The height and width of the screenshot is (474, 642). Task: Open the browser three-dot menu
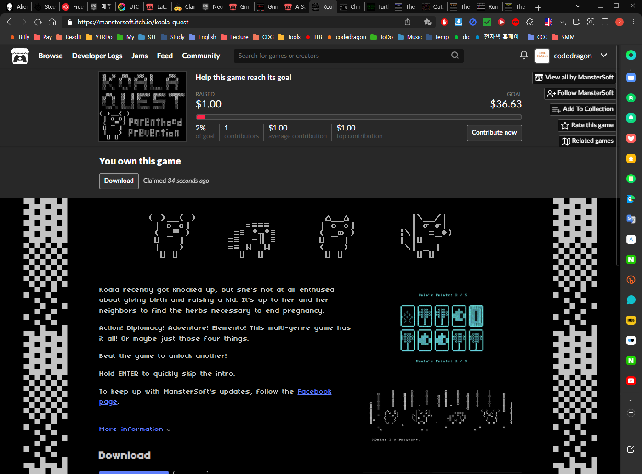[x=633, y=22]
